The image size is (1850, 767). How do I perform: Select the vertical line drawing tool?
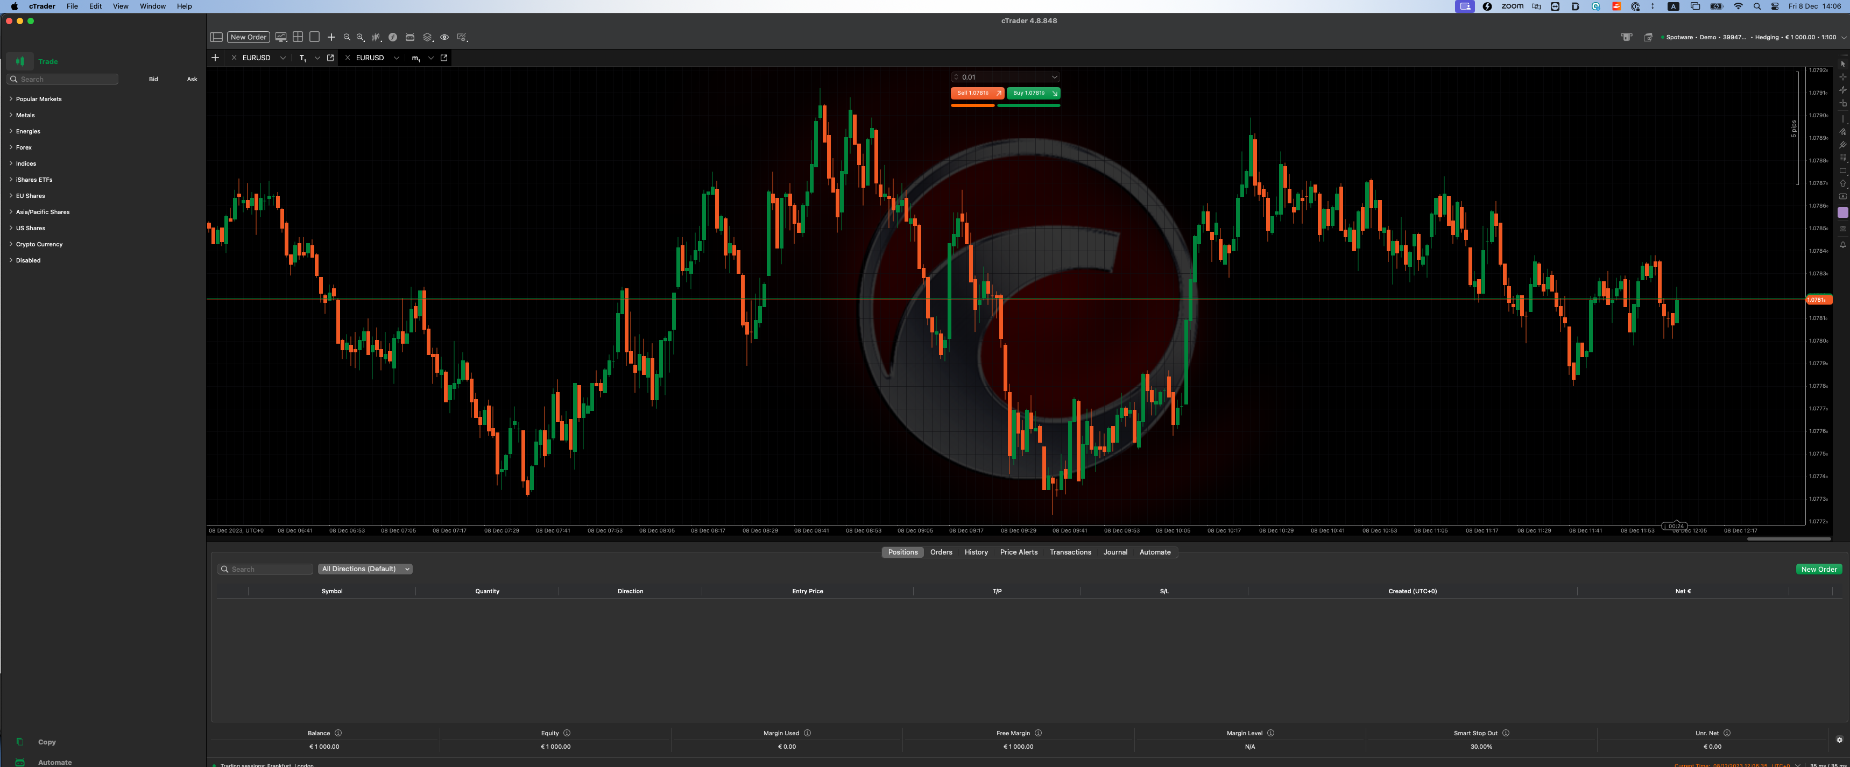1842,118
